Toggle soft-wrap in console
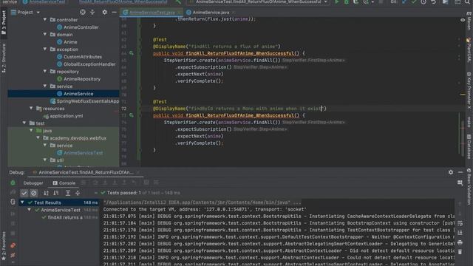The image size is (473, 266). pos(460,223)
